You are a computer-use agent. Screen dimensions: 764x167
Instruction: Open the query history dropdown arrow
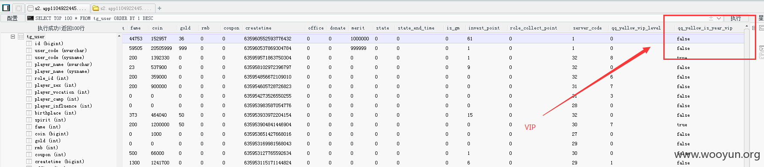coord(719,18)
